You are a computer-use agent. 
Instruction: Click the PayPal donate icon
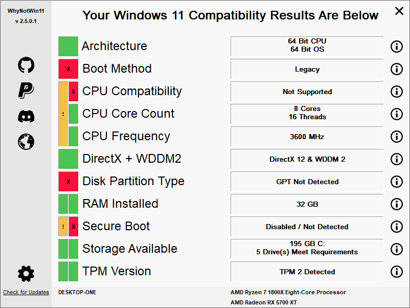[26, 90]
